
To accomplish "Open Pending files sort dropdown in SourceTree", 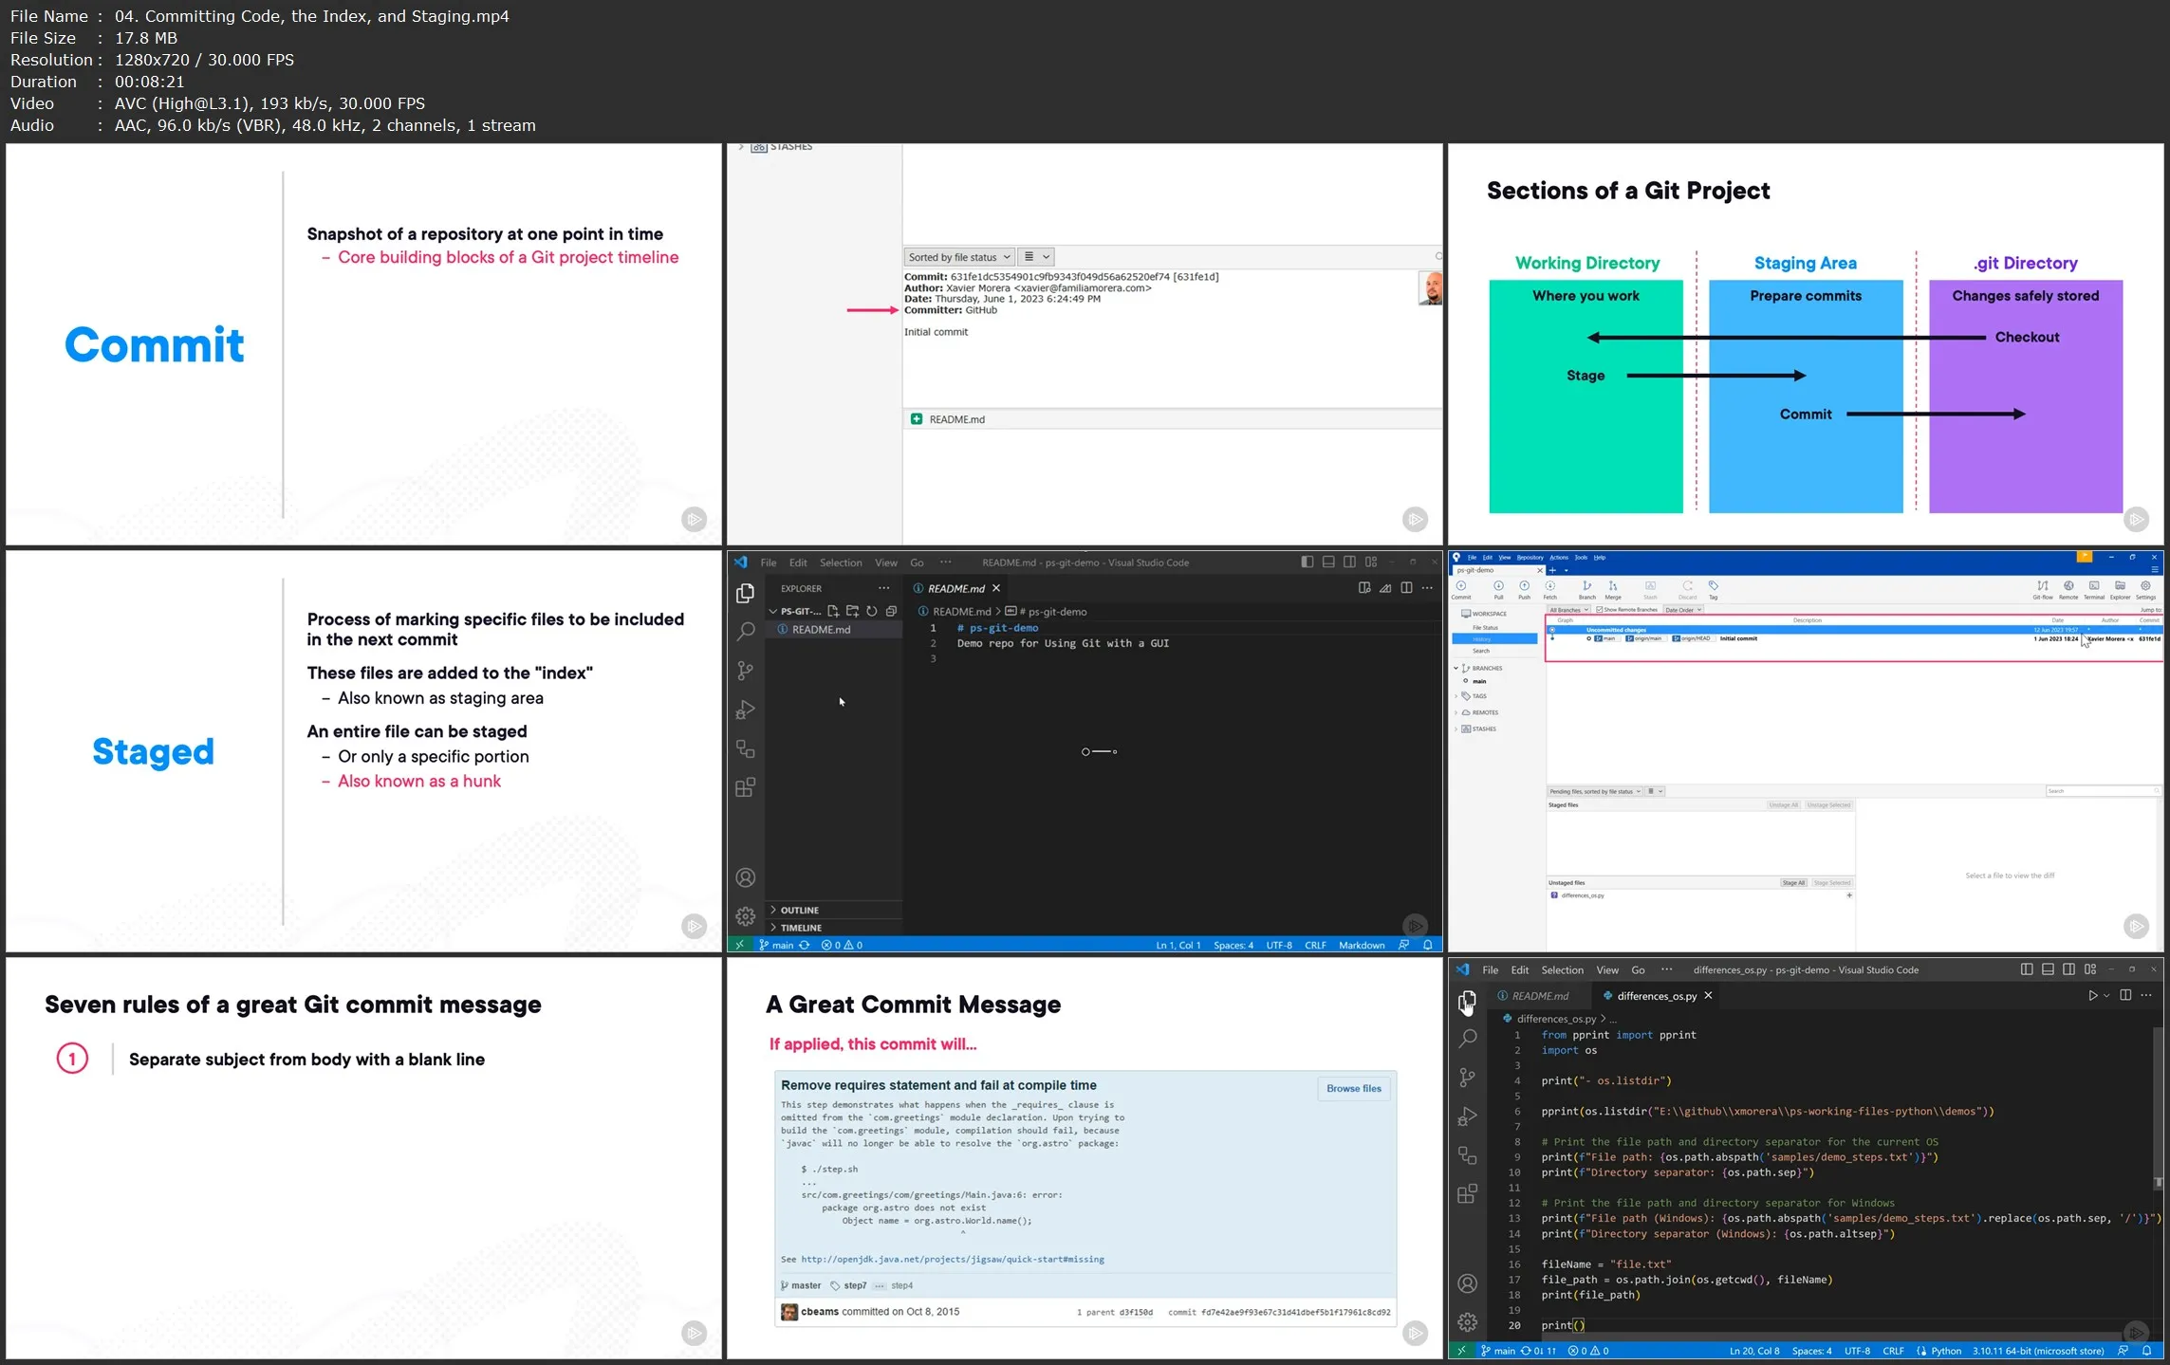I will pyautogui.click(x=1595, y=791).
